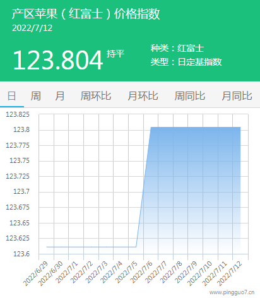Click the 种类：红富士 label

tap(177, 48)
